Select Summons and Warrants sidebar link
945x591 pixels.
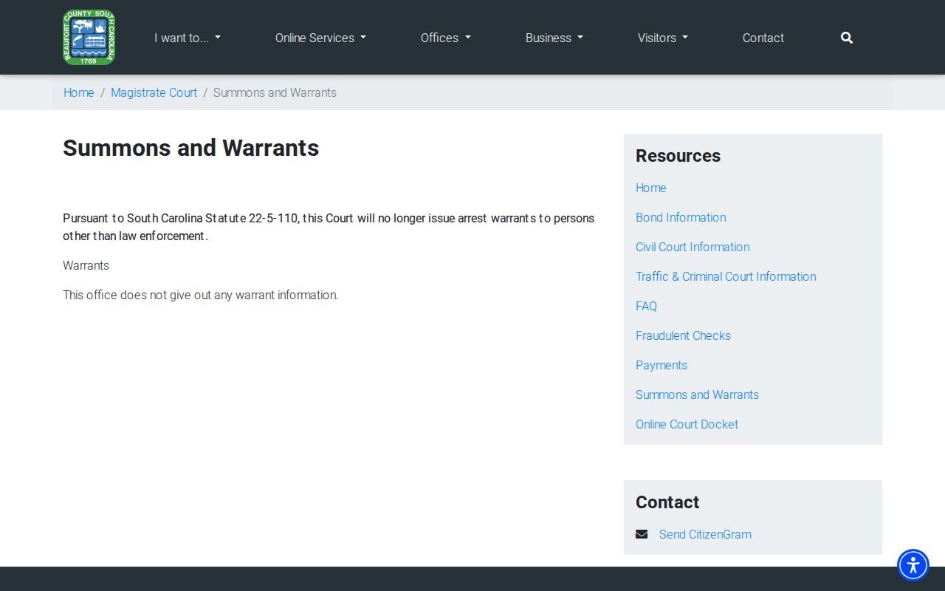coord(697,394)
